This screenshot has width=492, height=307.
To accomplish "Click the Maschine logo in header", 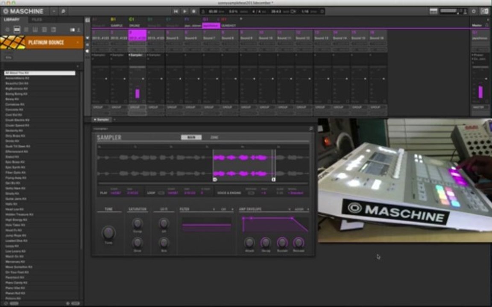I will [x=23, y=11].
